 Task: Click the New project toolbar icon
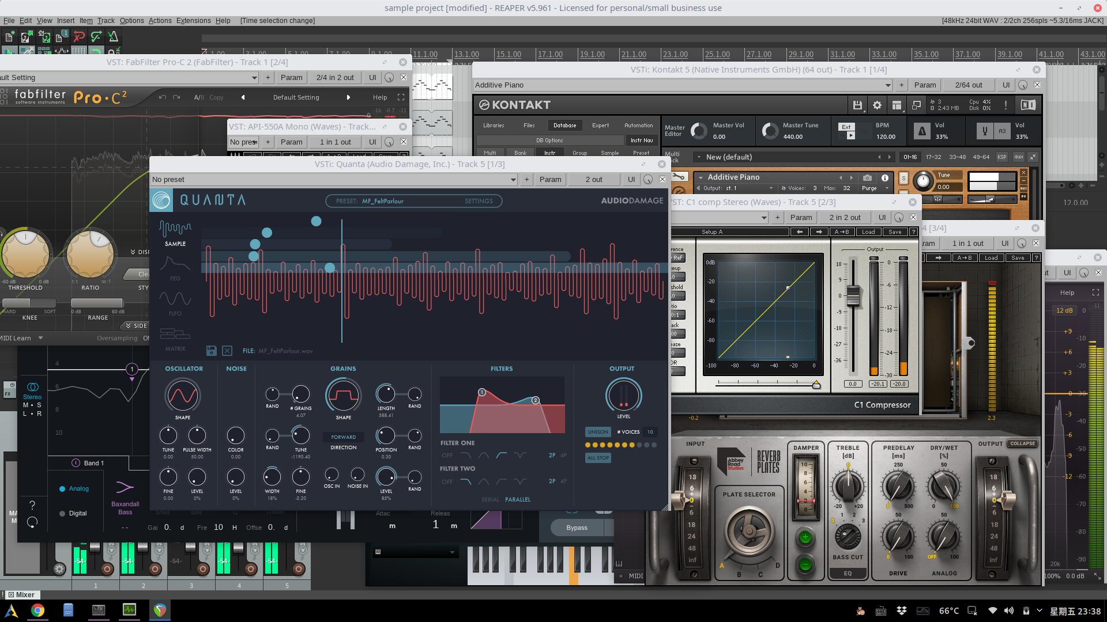9,37
